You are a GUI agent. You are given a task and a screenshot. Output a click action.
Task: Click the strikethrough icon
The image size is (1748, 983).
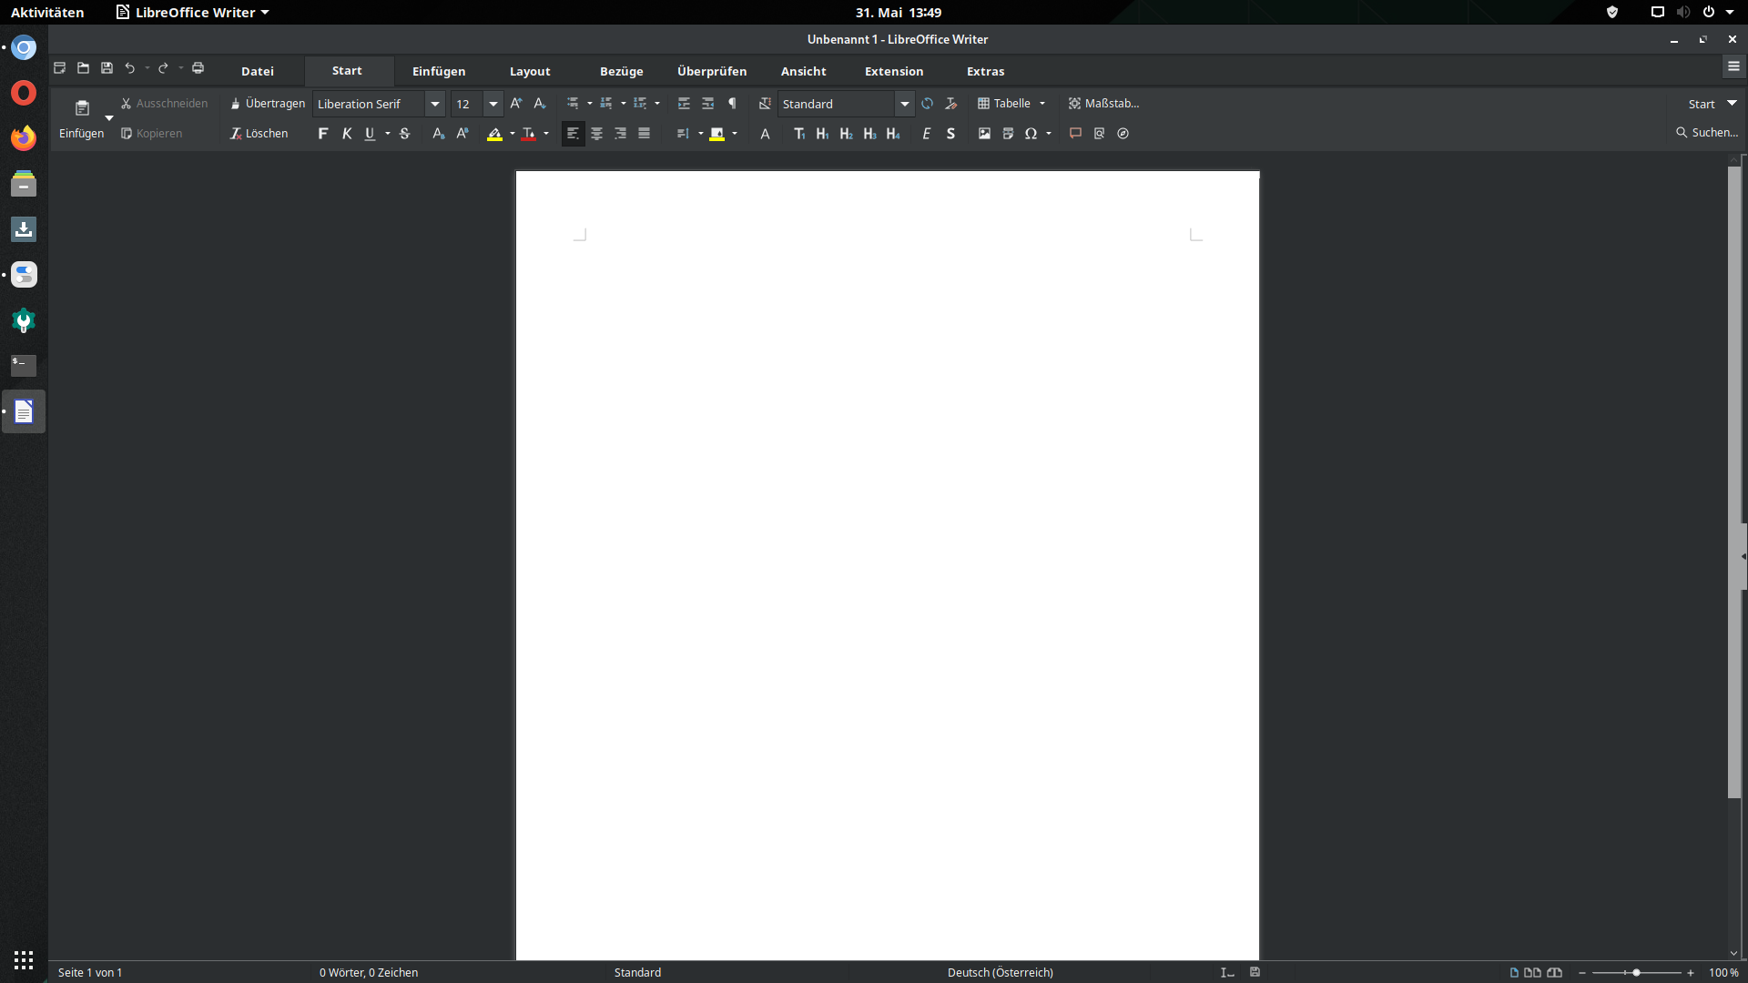(x=405, y=134)
